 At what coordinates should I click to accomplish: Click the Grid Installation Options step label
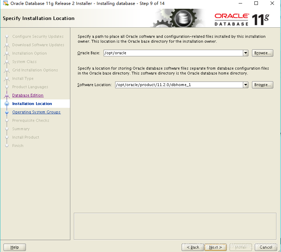(x=35, y=70)
